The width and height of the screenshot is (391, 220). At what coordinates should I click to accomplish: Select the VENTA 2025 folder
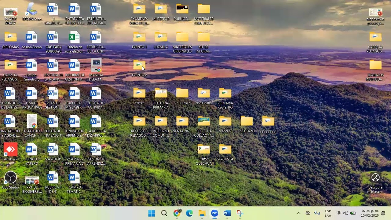coord(182,125)
